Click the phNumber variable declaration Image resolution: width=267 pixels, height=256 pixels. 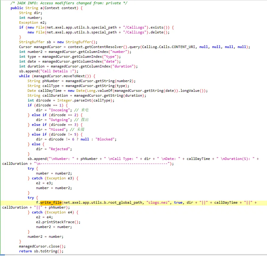pyautogui.click(x=51, y=81)
